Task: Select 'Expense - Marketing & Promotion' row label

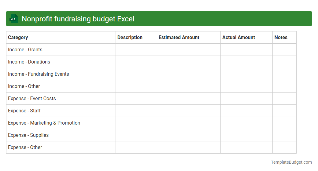Action: click(x=44, y=123)
